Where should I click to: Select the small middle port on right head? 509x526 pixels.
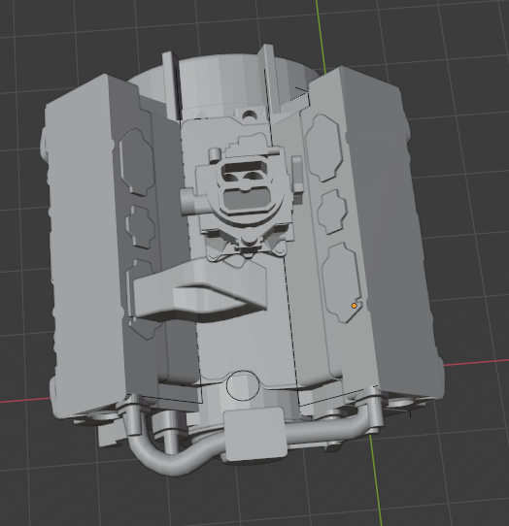tap(332, 212)
